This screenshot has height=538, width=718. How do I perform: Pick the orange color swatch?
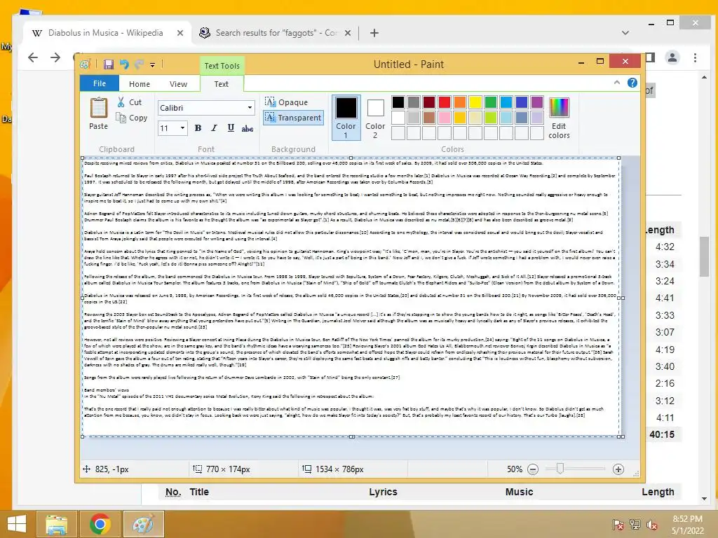pos(460,102)
